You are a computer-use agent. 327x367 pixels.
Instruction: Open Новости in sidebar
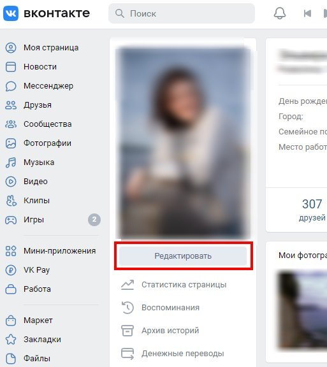(x=40, y=67)
